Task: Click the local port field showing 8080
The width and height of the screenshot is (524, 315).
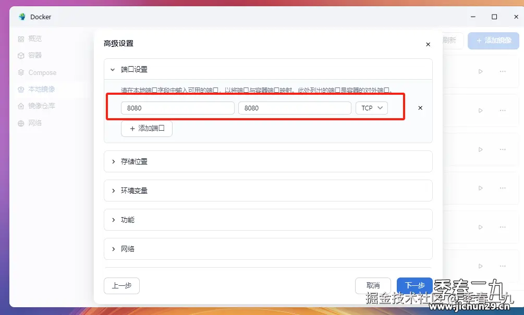Action: click(177, 108)
